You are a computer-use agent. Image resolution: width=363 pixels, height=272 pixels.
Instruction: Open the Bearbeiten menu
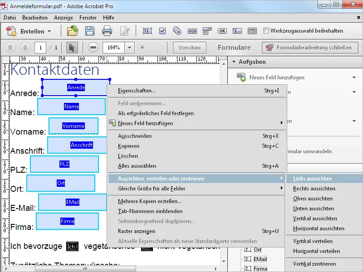pyautogui.click(x=35, y=18)
